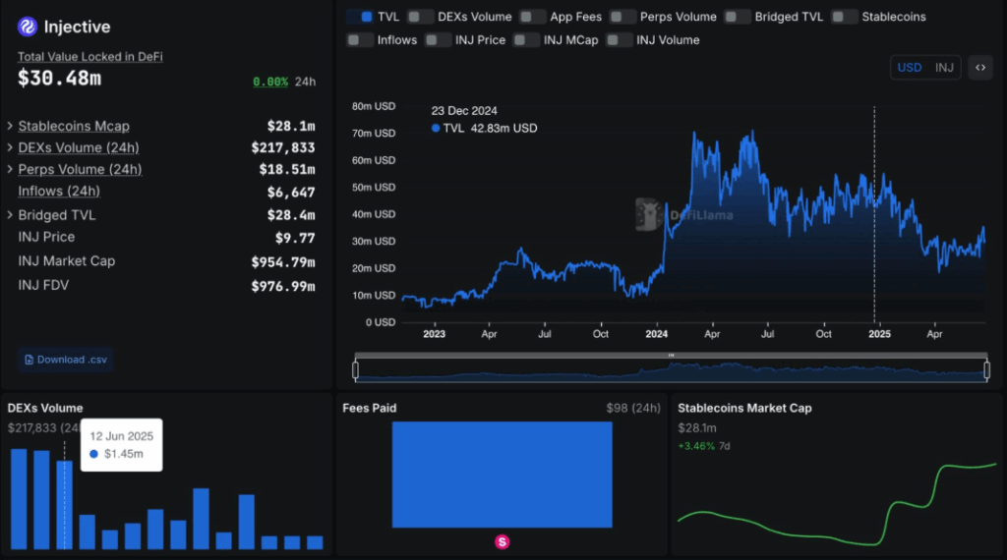Select the USD denomination tab

909,68
